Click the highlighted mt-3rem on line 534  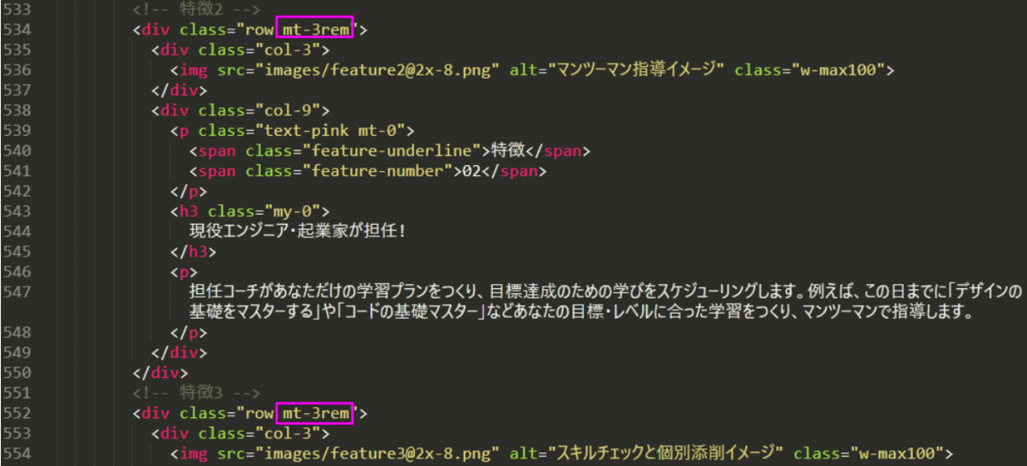(314, 30)
